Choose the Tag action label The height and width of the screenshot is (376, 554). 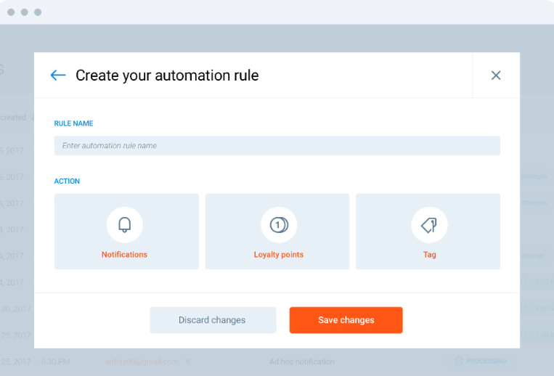(x=430, y=255)
